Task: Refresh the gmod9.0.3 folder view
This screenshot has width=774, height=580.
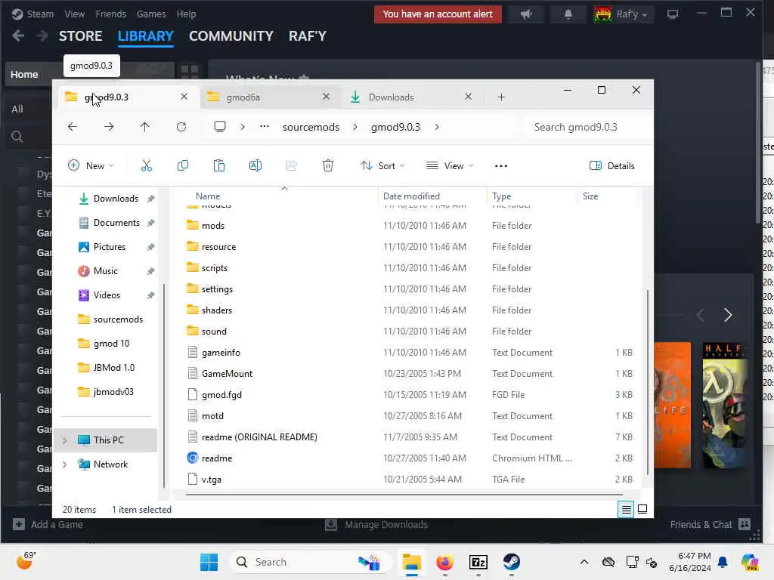Action: click(181, 127)
